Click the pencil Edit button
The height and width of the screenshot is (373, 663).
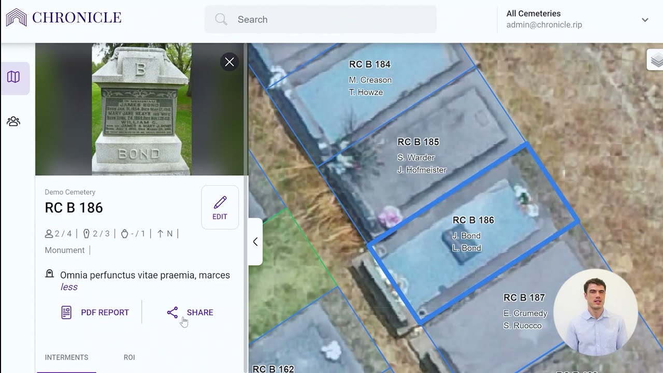[x=220, y=207]
